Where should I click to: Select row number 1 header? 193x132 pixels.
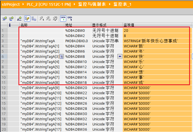[x=4, y=30]
